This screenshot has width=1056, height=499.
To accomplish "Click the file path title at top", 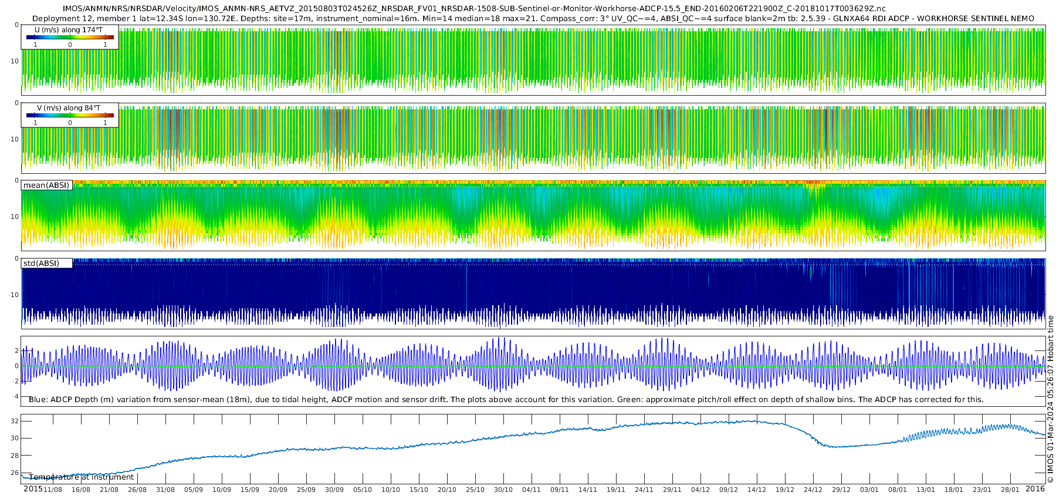I will click(x=475, y=9).
